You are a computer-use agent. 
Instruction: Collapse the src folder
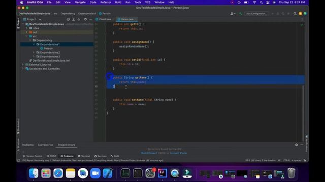(26, 36)
